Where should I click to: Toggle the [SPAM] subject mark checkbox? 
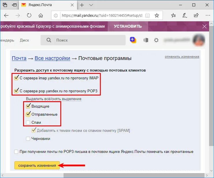(x=34, y=130)
